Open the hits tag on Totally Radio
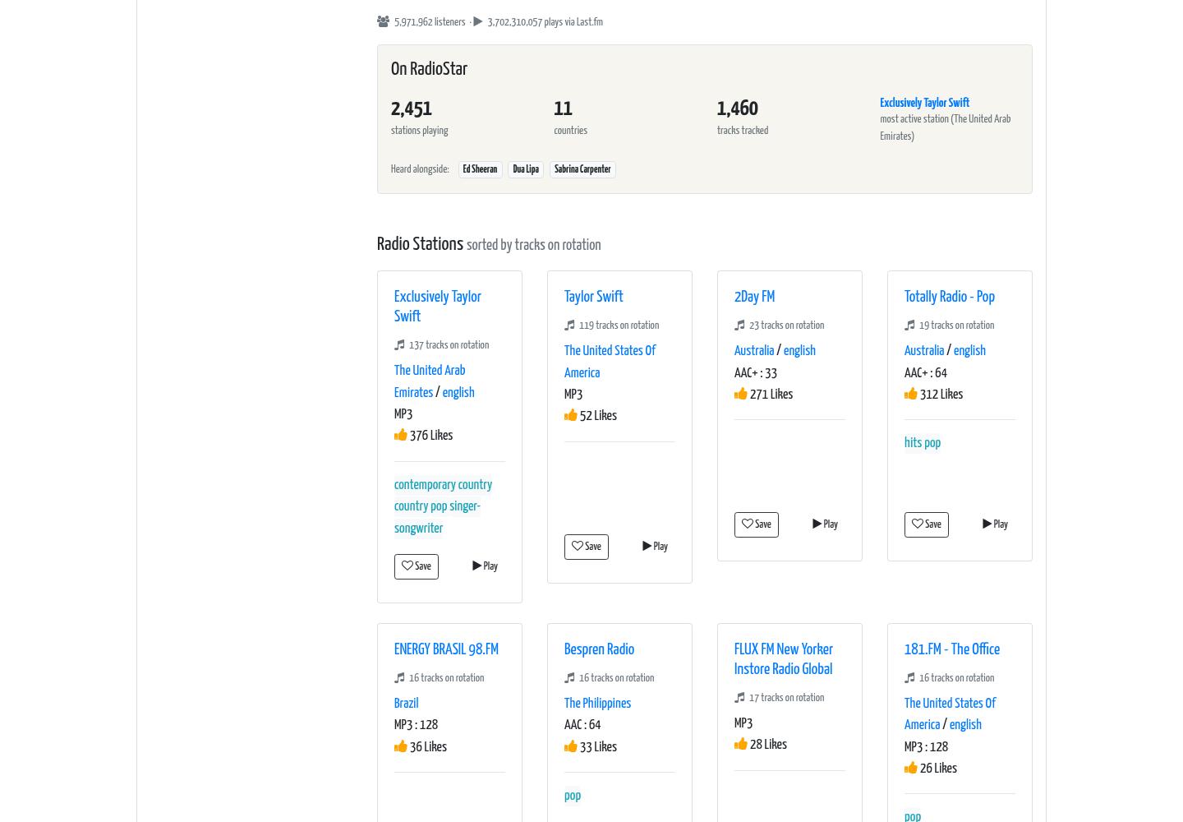This screenshot has height=822, width=1183. tap(913, 442)
